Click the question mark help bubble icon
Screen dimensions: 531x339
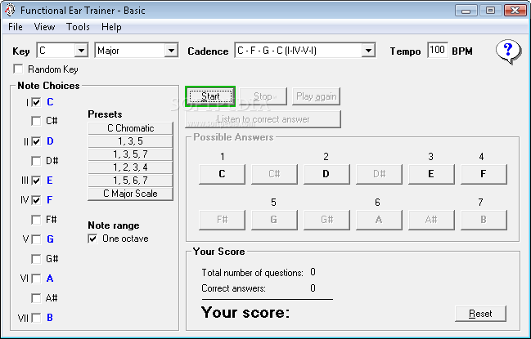[507, 51]
